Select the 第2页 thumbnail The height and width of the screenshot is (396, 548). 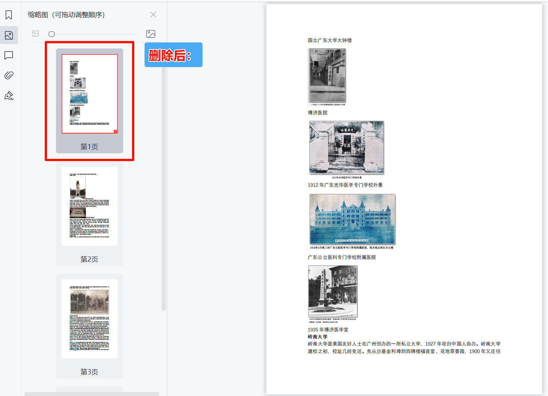pyautogui.click(x=89, y=205)
